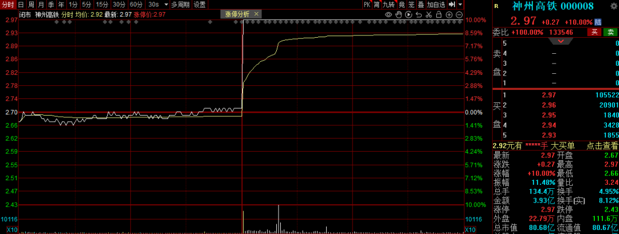Screen dimensions: 619x234
Task: Toggle the PK comparison button
Action: coord(367,5)
